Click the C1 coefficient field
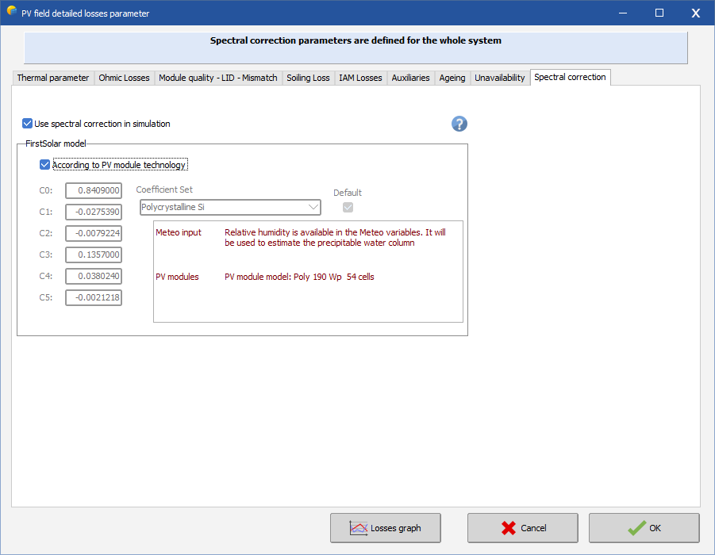Viewport: 715px width, 555px height. [x=94, y=212]
